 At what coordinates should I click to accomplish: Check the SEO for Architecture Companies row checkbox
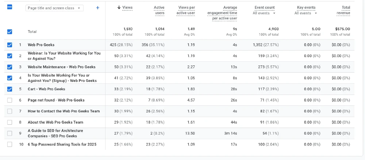pos(9,133)
